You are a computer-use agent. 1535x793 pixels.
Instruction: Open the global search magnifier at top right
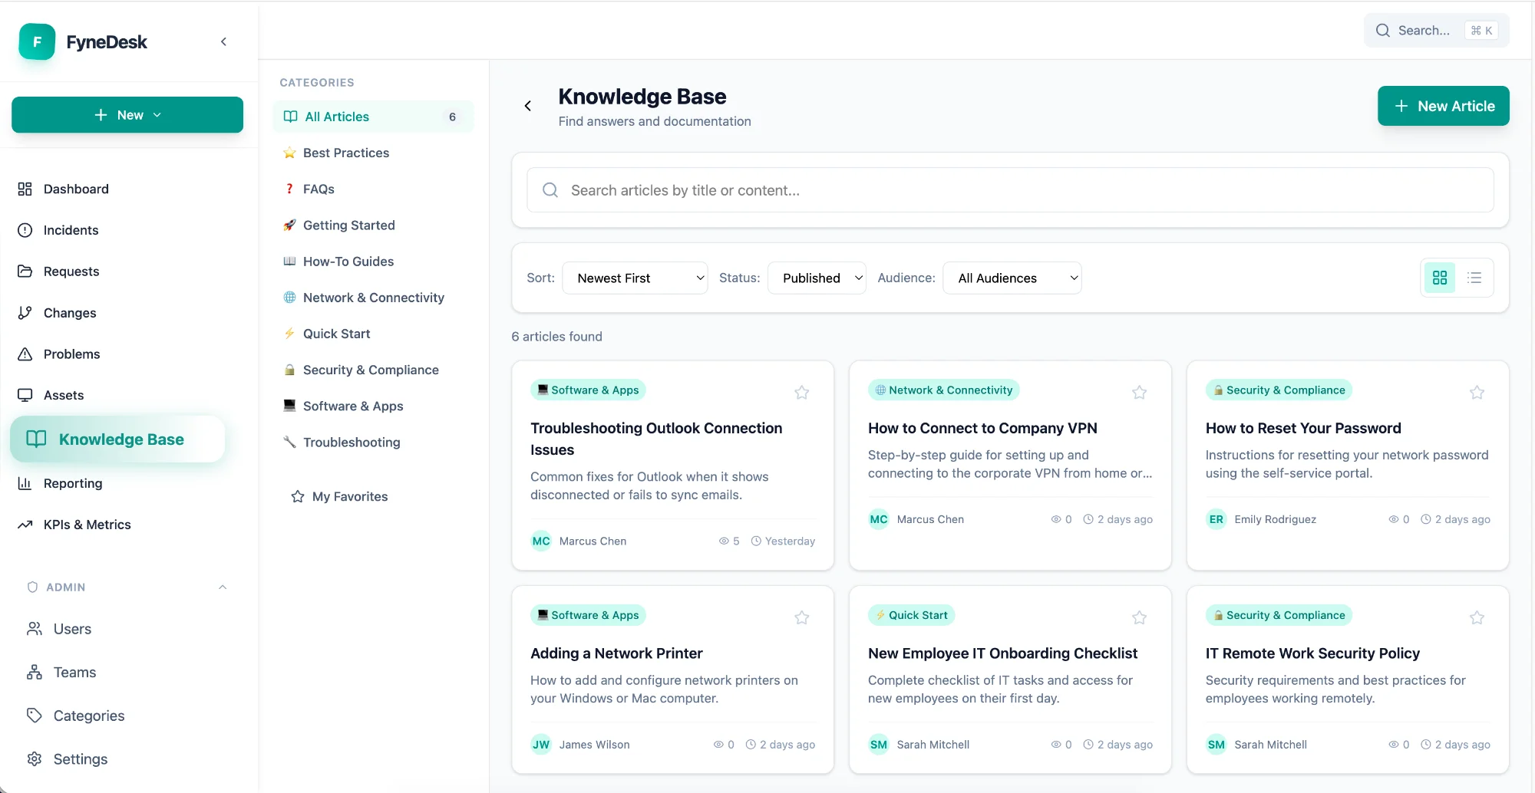point(1384,30)
